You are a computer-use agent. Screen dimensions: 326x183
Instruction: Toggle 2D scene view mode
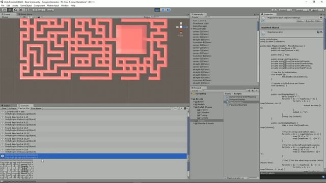coord(24,17)
